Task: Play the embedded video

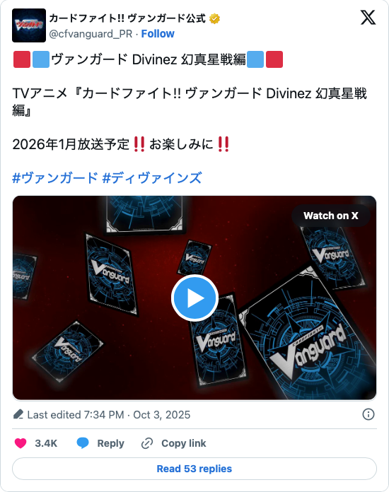Action: coord(194,298)
